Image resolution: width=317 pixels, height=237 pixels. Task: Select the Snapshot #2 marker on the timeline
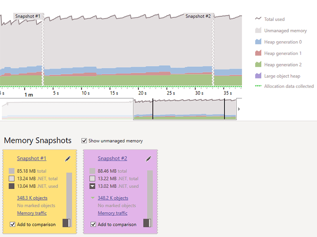[198, 16]
